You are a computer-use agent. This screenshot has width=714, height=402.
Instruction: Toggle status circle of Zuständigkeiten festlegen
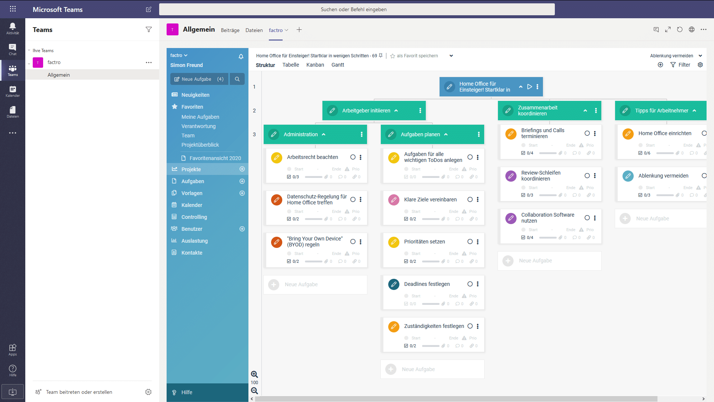[470, 326]
